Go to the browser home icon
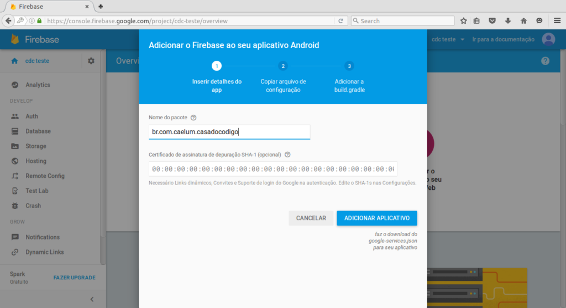Screen dimensions: 566x308 [523, 21]
